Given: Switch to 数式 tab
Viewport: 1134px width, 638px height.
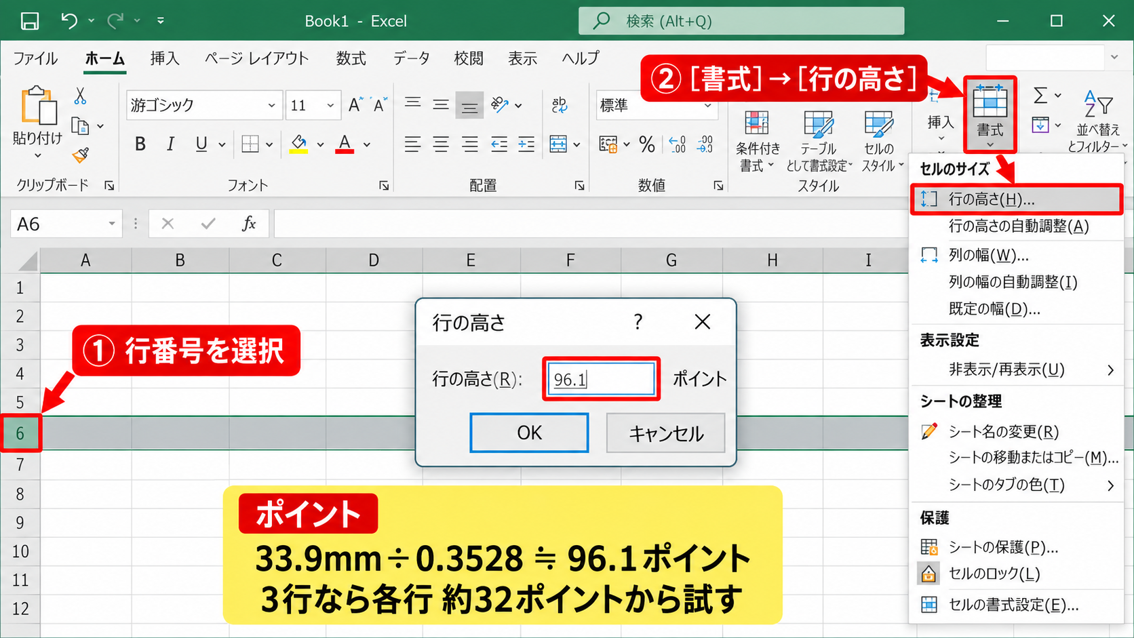Looking at the screenshot, I should [351, 58].
